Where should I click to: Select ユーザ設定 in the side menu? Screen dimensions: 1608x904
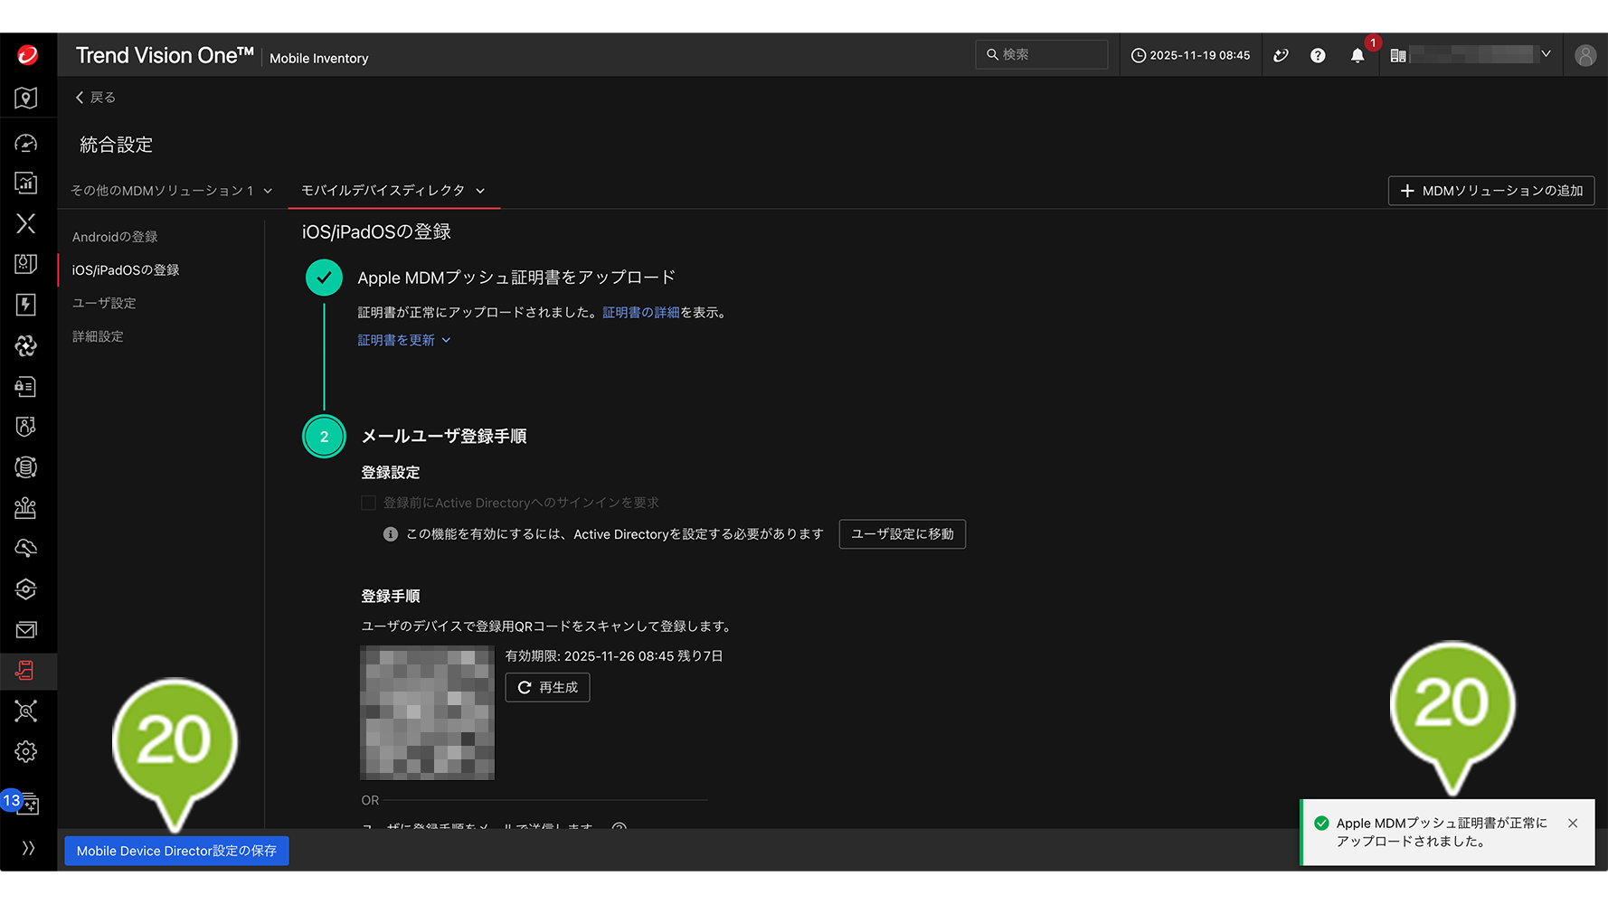[x=104, y=303]
